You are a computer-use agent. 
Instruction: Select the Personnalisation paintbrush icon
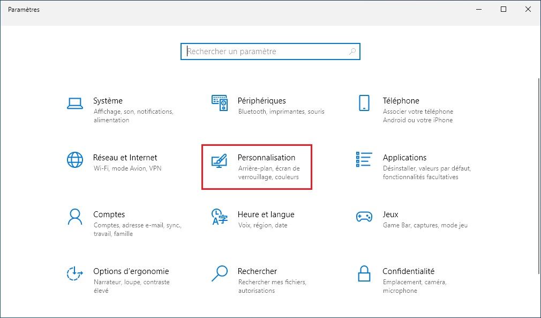click(x=220, y=160)
